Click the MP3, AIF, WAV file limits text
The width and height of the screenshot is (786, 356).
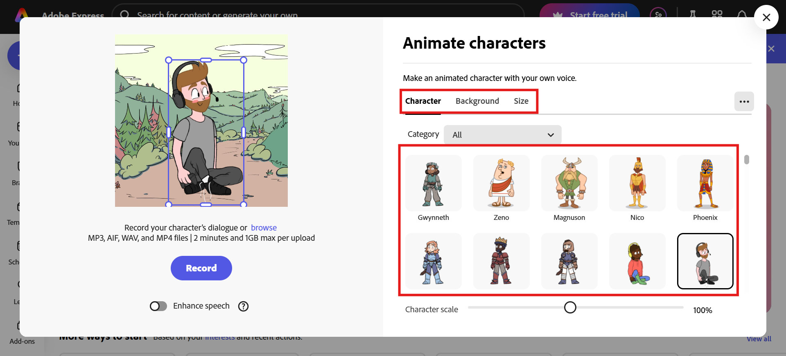201,238
